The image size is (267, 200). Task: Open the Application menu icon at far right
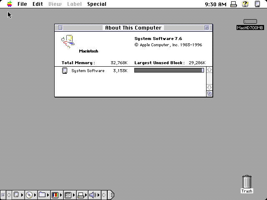tap(257, 4)
